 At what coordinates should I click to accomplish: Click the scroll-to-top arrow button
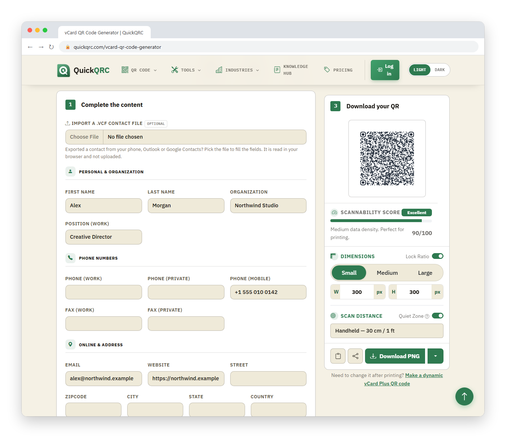point(464,396)
